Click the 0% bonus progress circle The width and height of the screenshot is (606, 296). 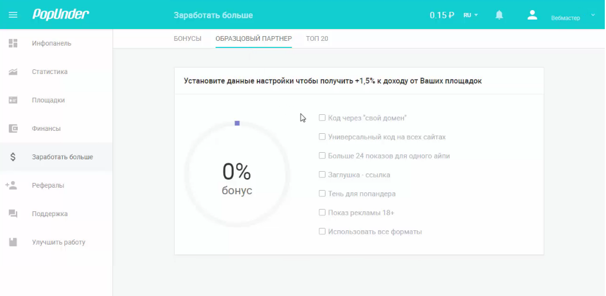237,175
